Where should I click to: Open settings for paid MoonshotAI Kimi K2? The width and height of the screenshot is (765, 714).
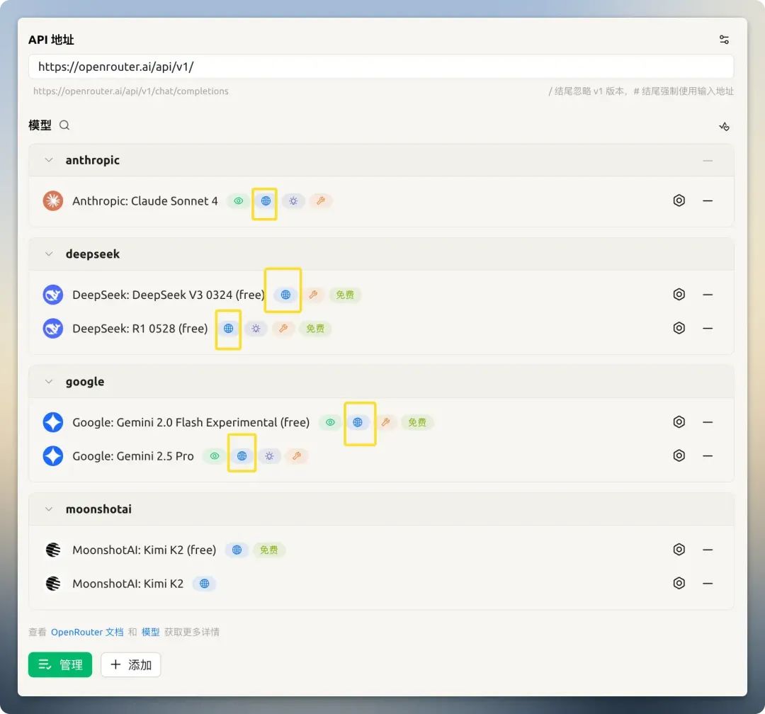(x=679, y=583)
